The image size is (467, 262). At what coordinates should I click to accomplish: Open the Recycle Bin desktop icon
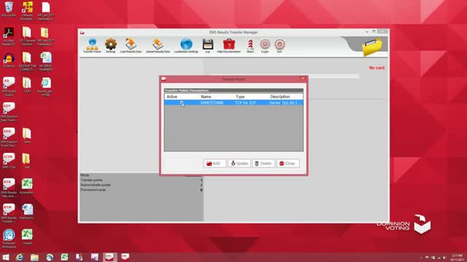tap(9, 9)
